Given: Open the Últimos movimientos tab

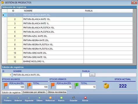Looking at the screenshot, I should pyautogui.click(x=57, y=92).
